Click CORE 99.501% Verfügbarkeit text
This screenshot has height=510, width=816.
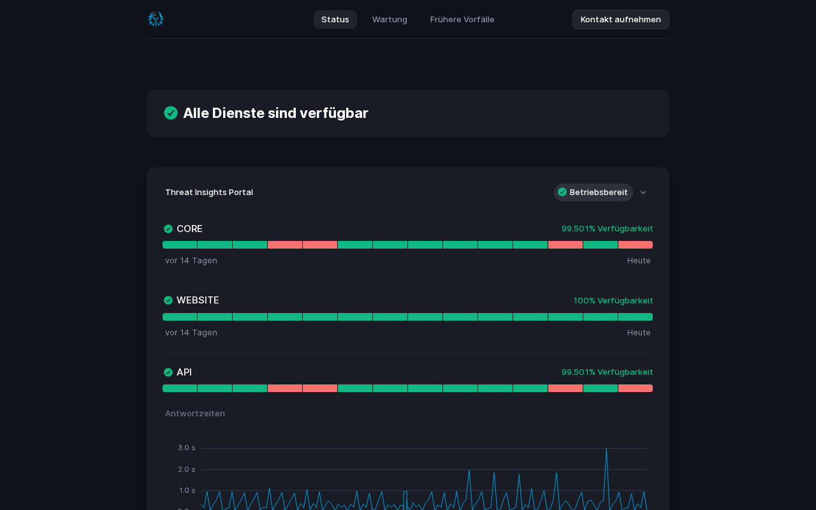pos(607,229)
